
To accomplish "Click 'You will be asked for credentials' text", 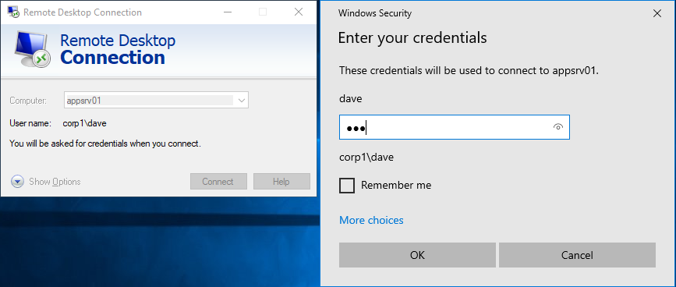I will click(x=105, y=143).
